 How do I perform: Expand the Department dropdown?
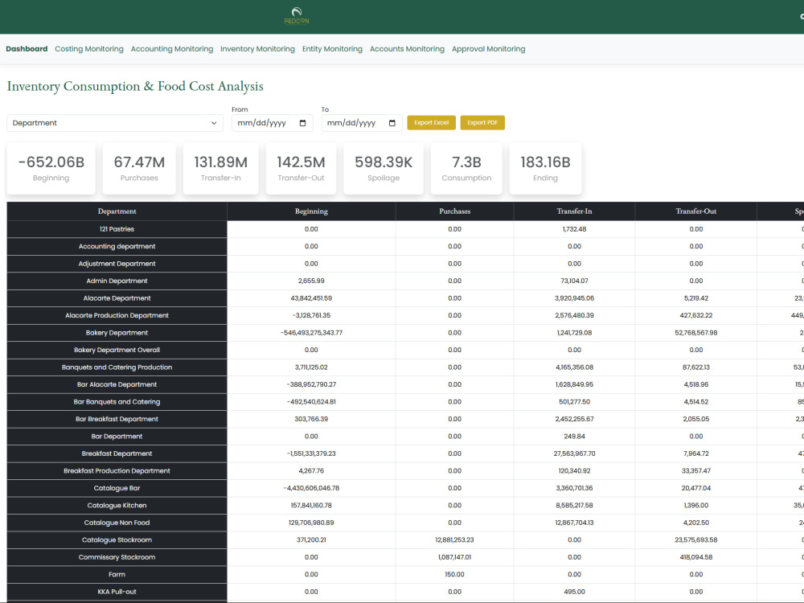pos(115,123)
